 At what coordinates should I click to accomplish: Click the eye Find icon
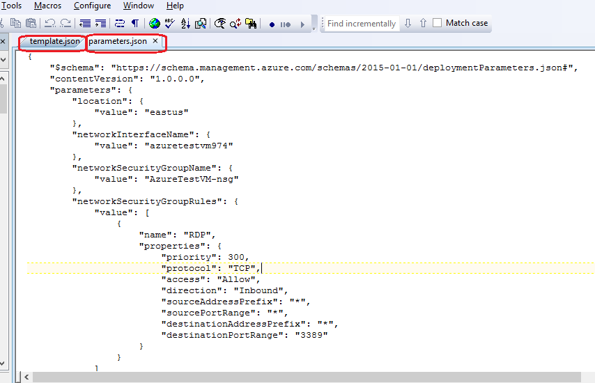pos(219,24)
